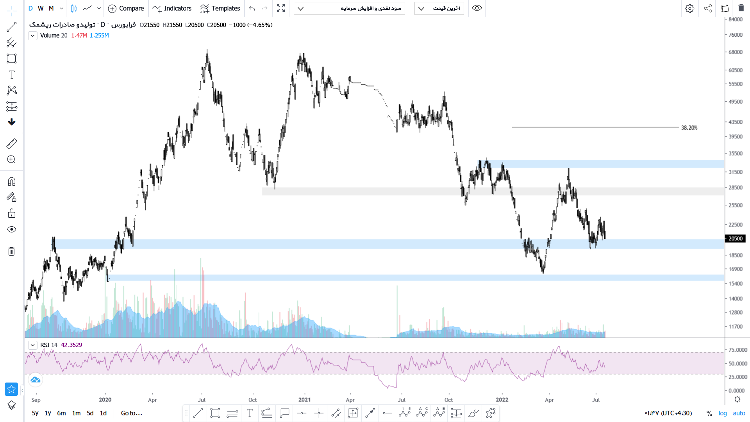
Task: Toggle magnet mode on
Action: click(x=12, y=181)
